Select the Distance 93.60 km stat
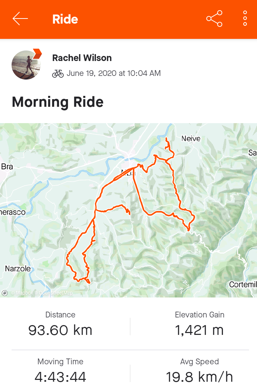Screen dimensions: 257x389 (60, 324)
